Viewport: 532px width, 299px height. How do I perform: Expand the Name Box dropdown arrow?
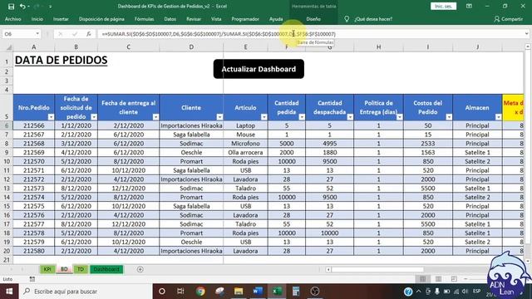pos(37,34)
